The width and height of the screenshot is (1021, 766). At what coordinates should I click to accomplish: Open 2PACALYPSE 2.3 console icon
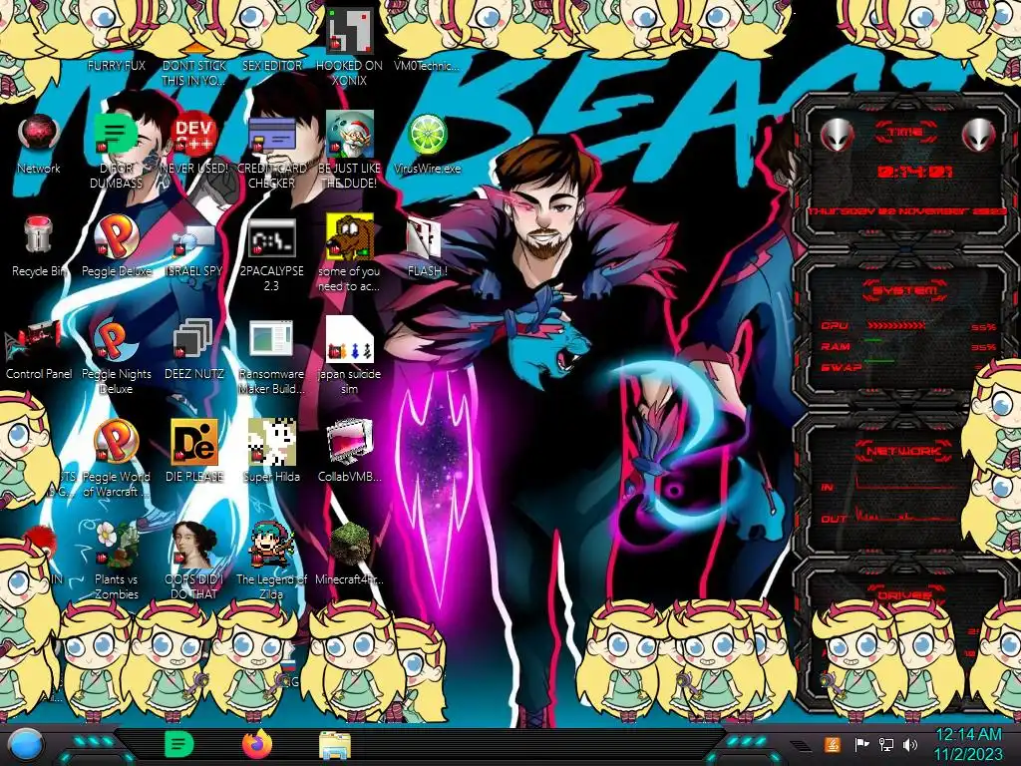(271, 237)
